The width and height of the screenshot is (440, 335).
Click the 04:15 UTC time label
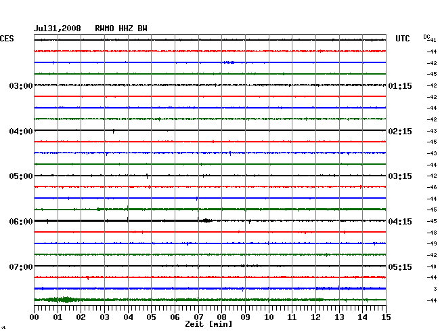click(400, 222)
